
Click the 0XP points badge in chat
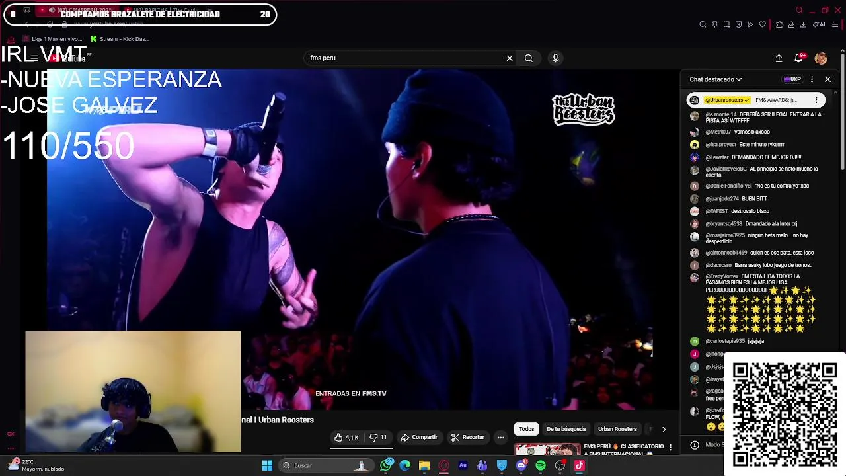coord(792,79)
